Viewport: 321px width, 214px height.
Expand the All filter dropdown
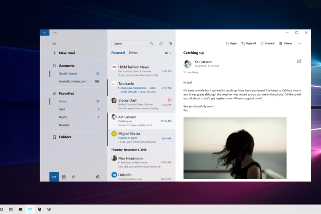tap(168, 53)
